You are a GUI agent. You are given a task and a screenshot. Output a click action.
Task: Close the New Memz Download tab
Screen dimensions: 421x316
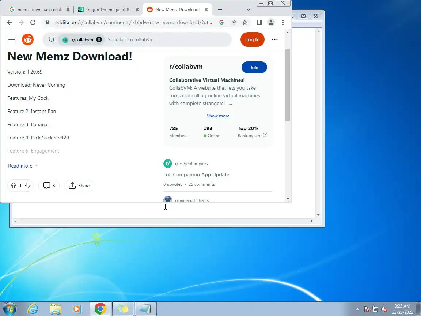coord(206,10)
